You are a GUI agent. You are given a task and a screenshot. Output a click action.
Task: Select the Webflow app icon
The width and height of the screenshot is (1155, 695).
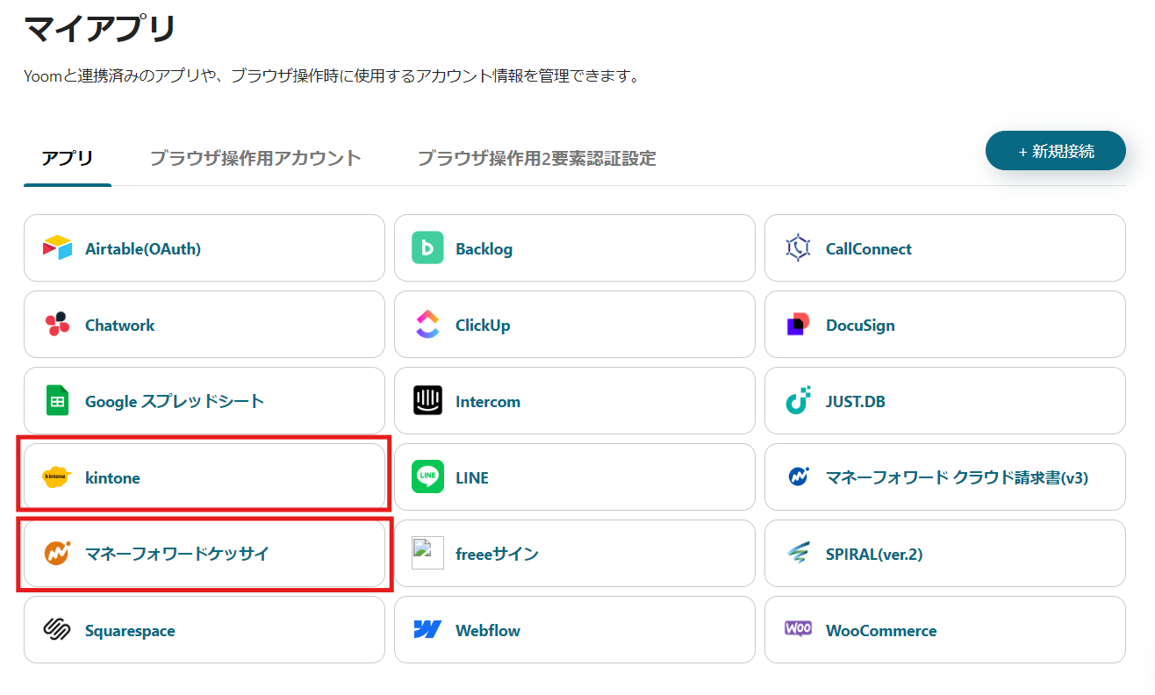(427, 629)
